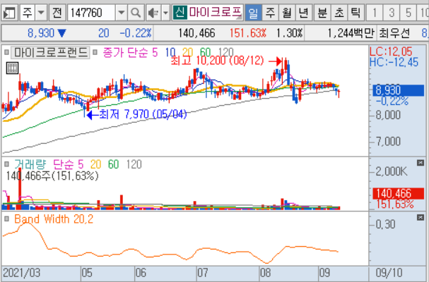Image resolution: width=429 pixels, height=282 pixels.
Task: Click the 거래량 volume indicator label
Action: coord(30,164)
